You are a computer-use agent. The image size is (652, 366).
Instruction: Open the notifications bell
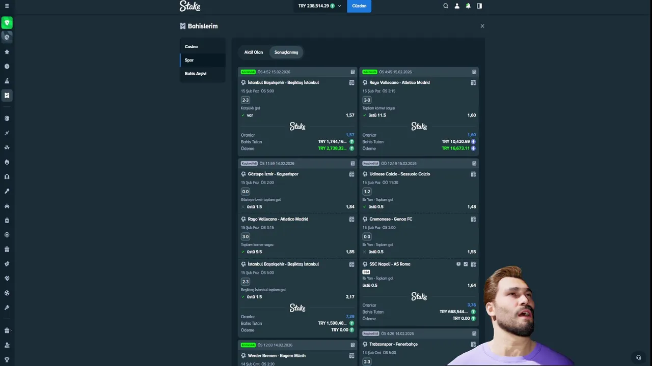[x=468, y=6]
